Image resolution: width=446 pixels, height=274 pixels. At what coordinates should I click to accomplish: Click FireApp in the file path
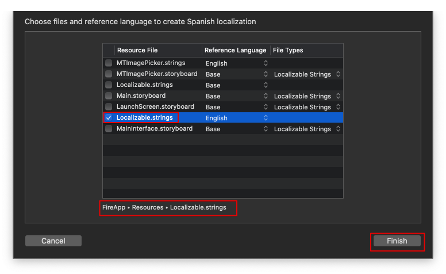pyautogui.click(x=114, y=207)
